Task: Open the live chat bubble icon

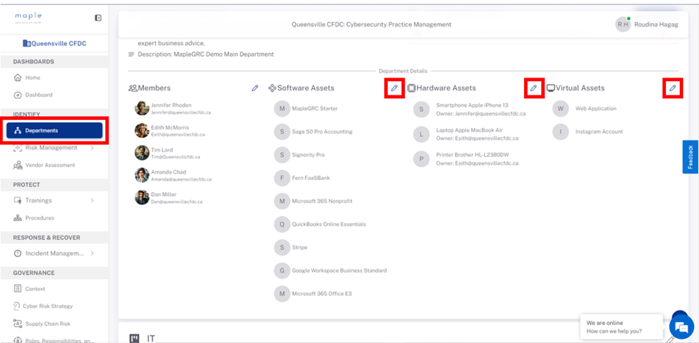Action: (x=682, y=328)
